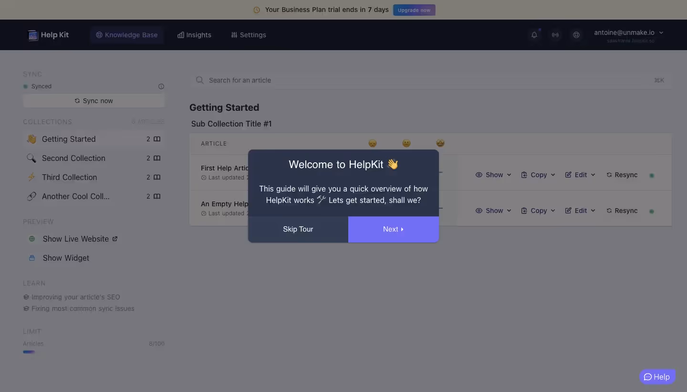Open the Settings section in the navbar

249,35
